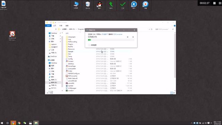Click the green copy progress bar

[111, 40]
